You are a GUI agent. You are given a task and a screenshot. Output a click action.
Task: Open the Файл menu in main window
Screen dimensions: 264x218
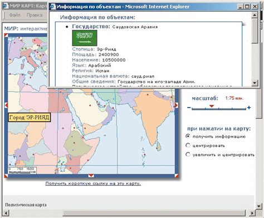(14, 15)
